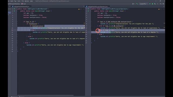Screen dimensions: 173x97
Task: Click 'boolean hasExperience = false;' in the left editor
Action: (x=35, y=17)
